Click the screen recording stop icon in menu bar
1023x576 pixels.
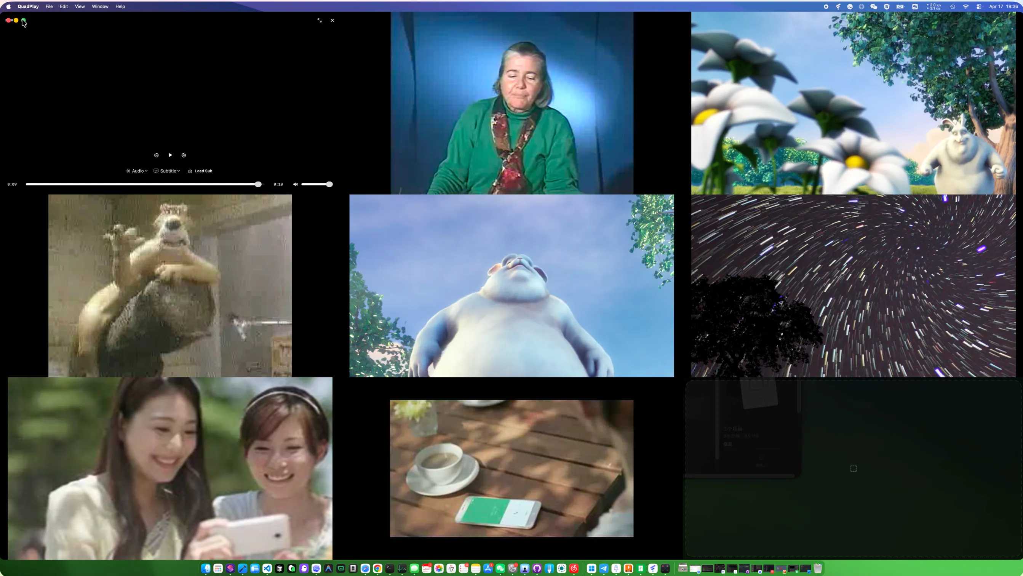[x=826, y=6]
